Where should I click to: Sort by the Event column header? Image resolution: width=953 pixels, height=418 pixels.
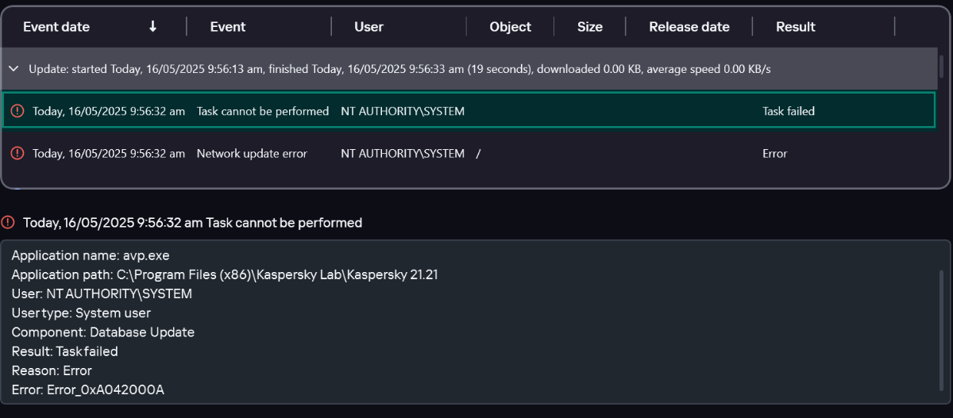tap(228, 27)
